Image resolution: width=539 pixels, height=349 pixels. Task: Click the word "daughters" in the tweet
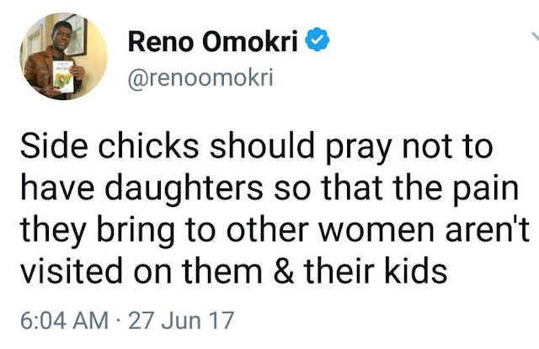(x=184, y=189)
